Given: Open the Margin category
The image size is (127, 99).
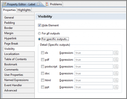Looking at the screenshot, I should [x=19, y=33].
